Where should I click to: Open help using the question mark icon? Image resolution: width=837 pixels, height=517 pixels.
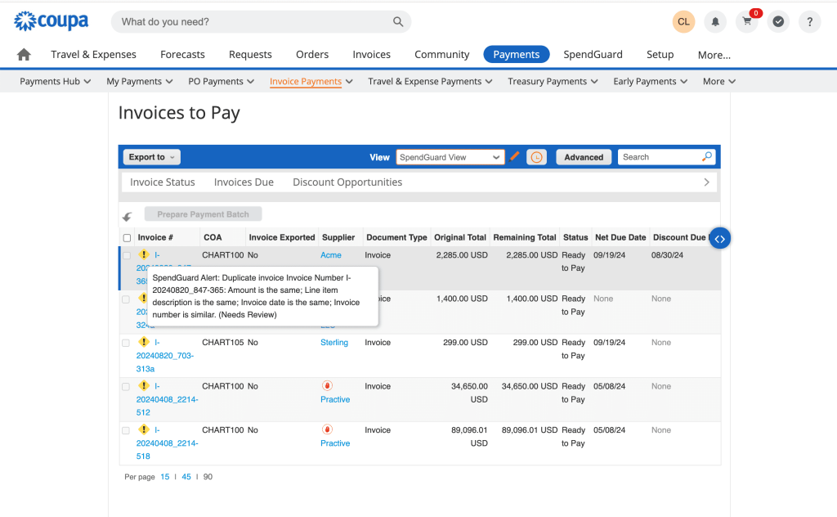pos(809,21)
